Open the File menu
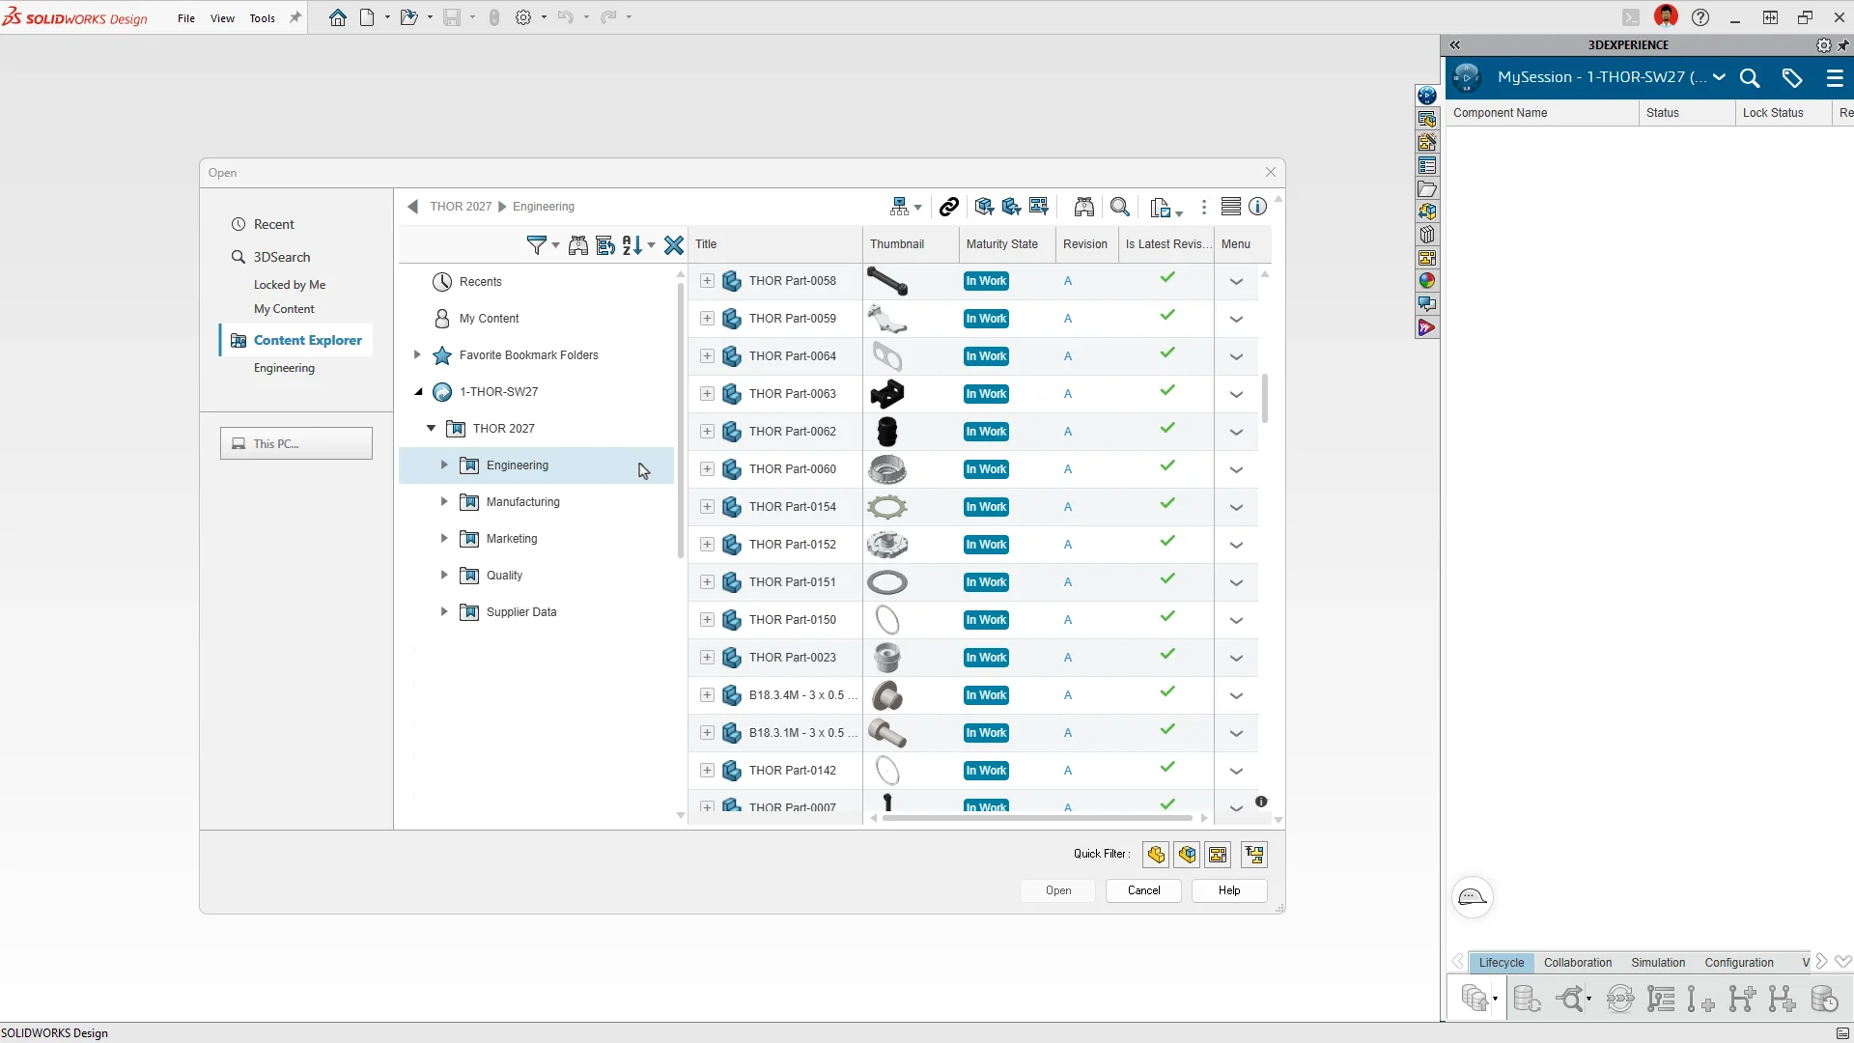Screen dimensions: 1854x1043 pos(186,18)
